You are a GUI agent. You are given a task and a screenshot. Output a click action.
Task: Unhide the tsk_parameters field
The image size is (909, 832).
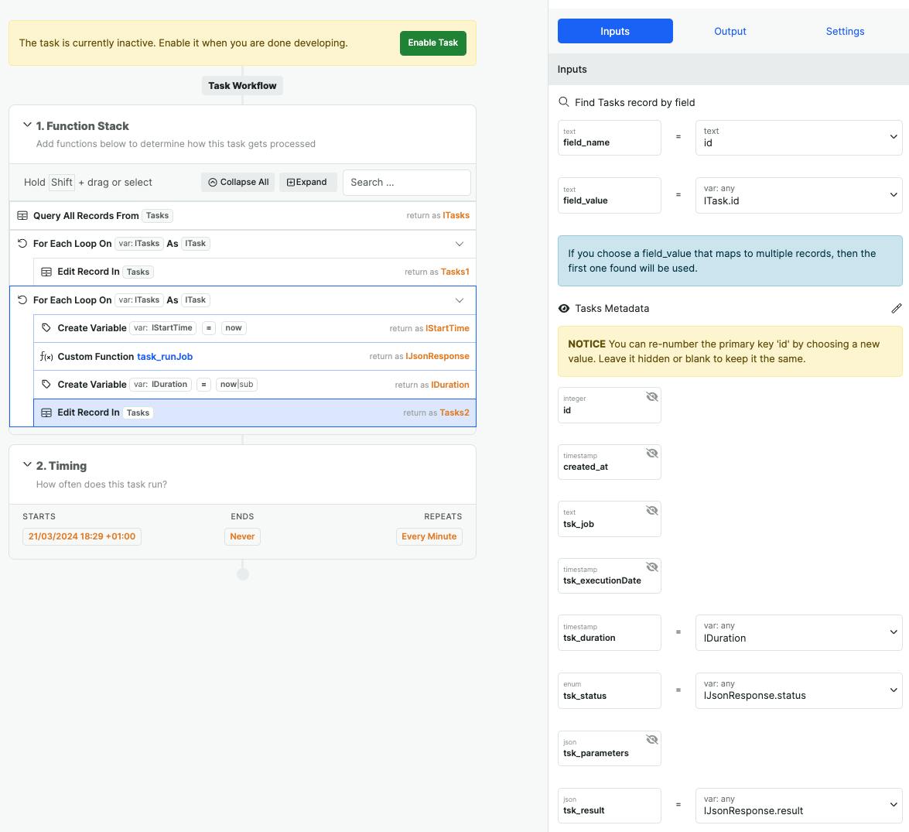coord(651,740)
